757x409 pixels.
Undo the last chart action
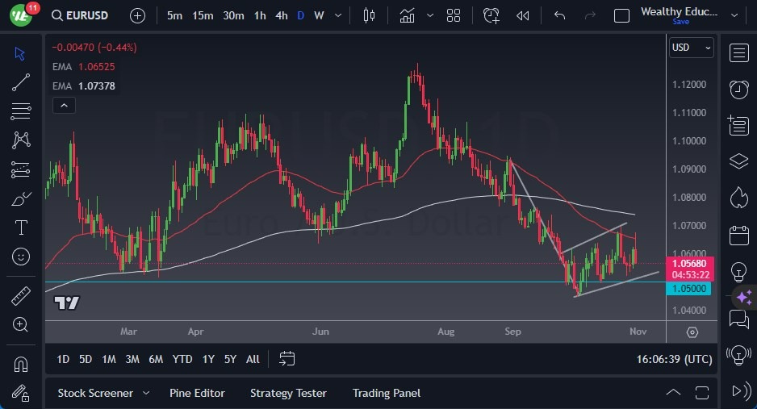click(x=559, y=15)
